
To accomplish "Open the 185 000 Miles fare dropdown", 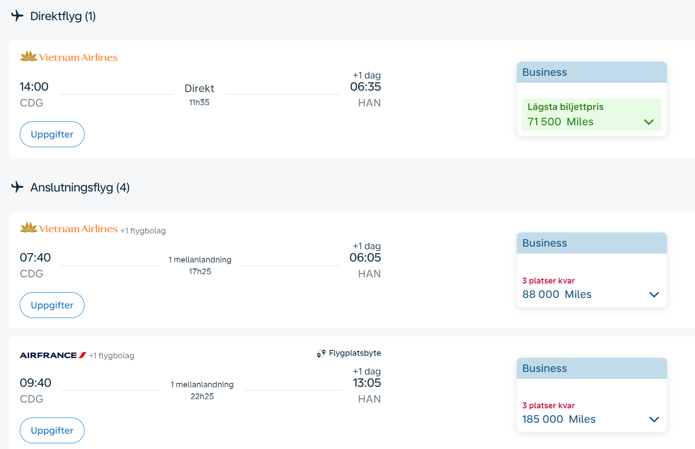I will [x=653, y=419].
